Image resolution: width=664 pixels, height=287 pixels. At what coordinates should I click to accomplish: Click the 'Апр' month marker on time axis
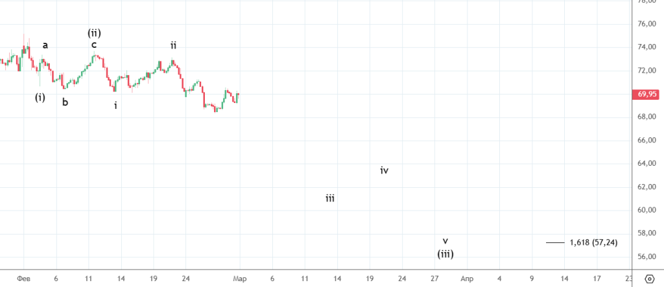(466, 278)
